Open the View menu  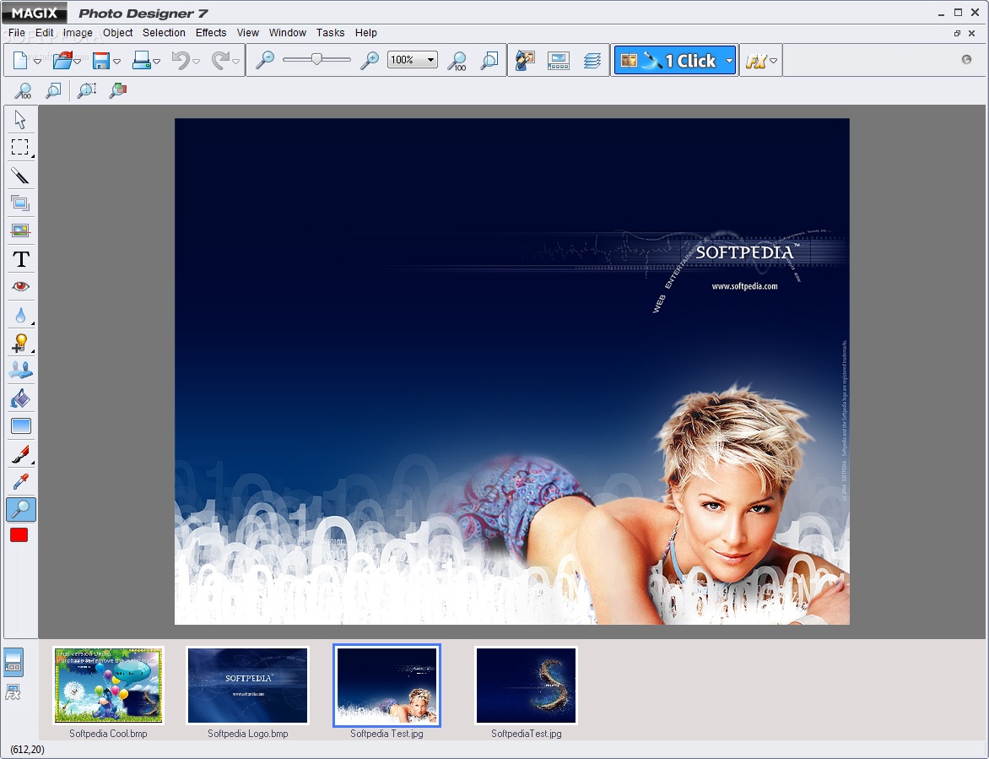click(248, 33)
